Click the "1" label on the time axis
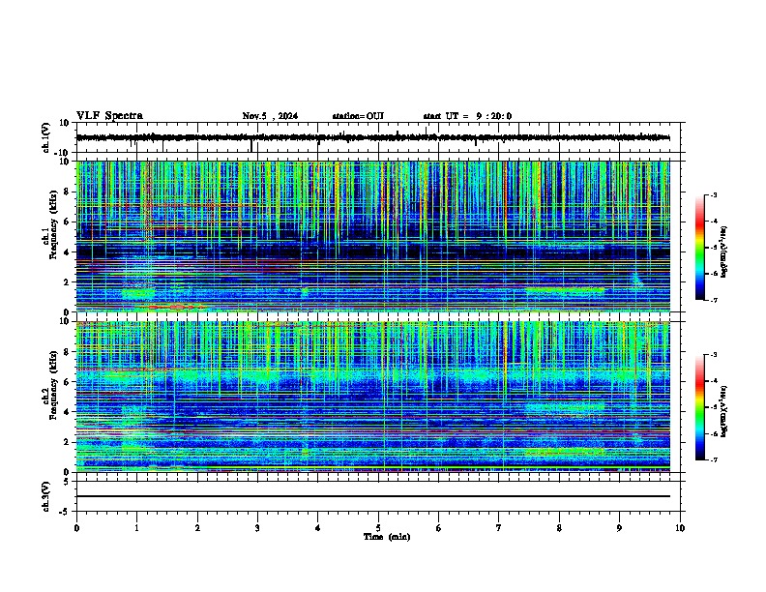 click(x=136, y=528)
